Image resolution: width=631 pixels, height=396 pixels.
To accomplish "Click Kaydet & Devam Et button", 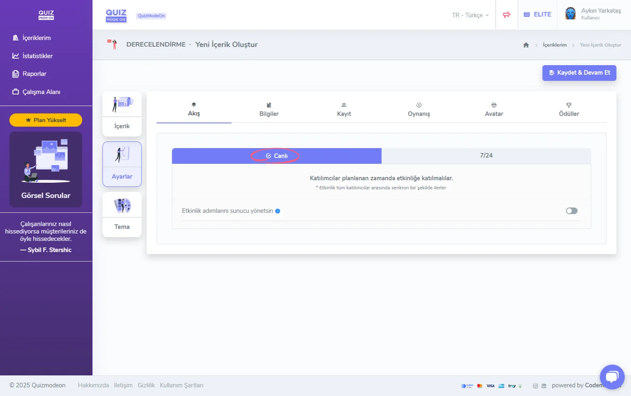I will (x=579, y=73).
